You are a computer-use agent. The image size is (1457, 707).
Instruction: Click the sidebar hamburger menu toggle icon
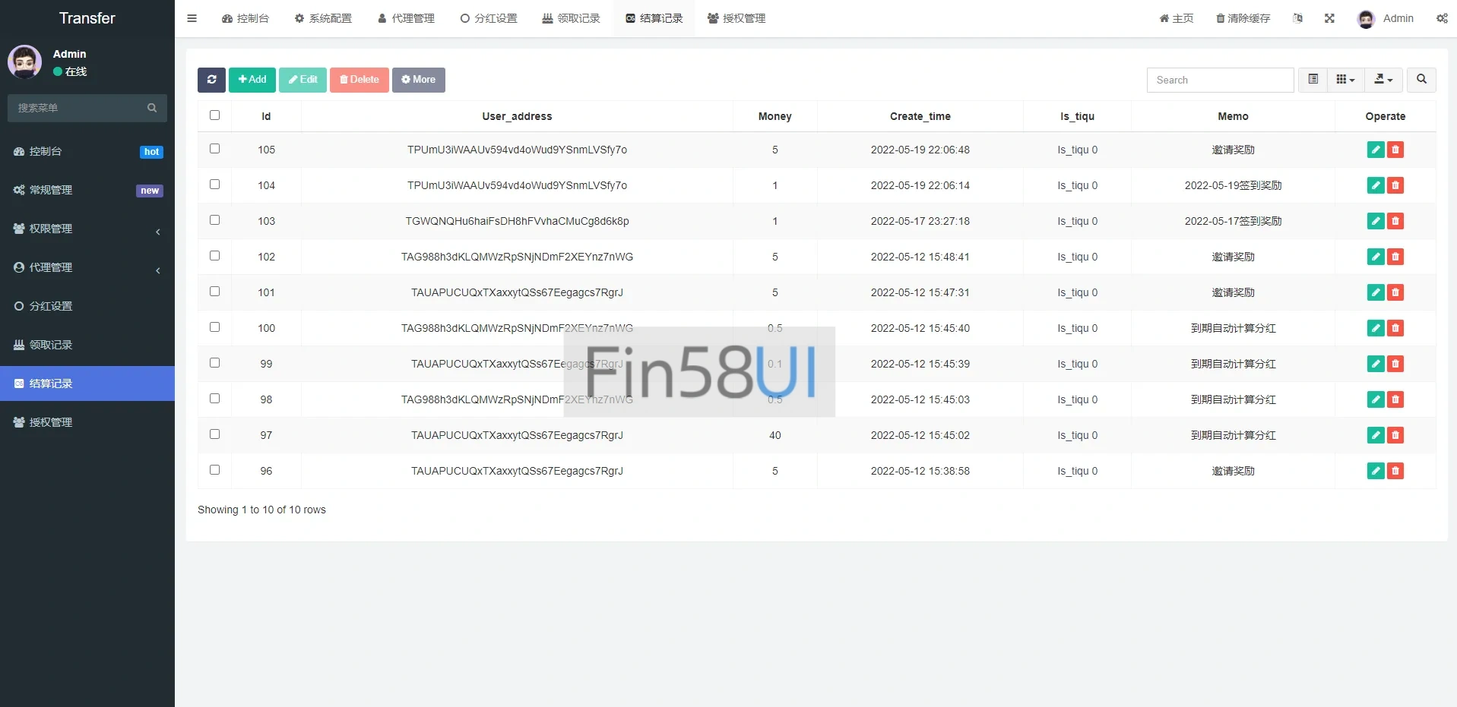[x=192, y=18]
